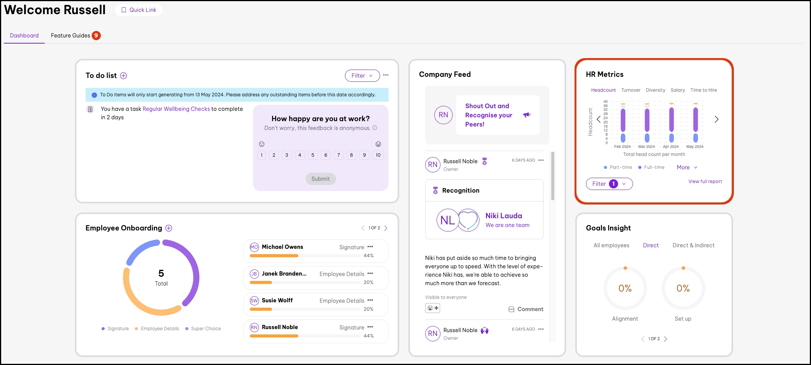Click the plus icon beside To do list
This screenshot has width=811, height=365.
pos(123,76)
